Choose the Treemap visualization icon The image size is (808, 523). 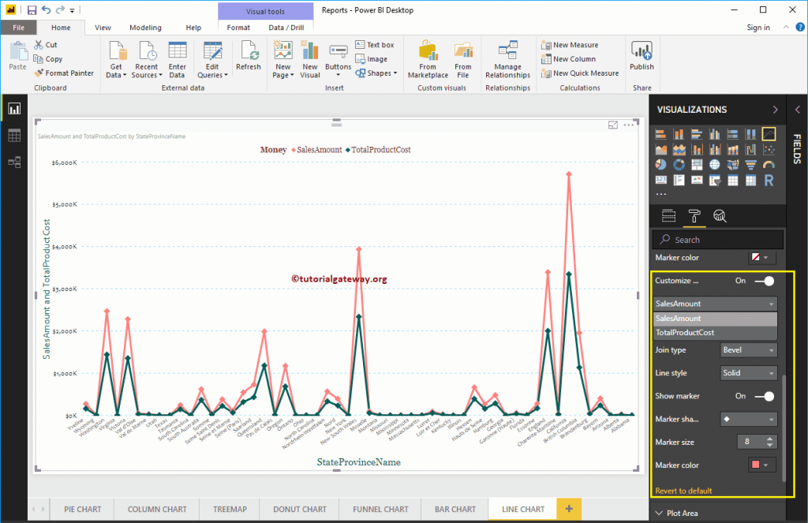[x=697, y=164]
